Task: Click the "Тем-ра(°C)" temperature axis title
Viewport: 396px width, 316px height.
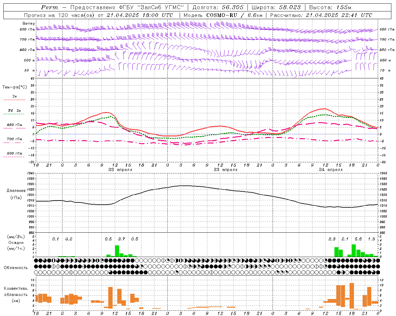Action: (x=15, y=87)
